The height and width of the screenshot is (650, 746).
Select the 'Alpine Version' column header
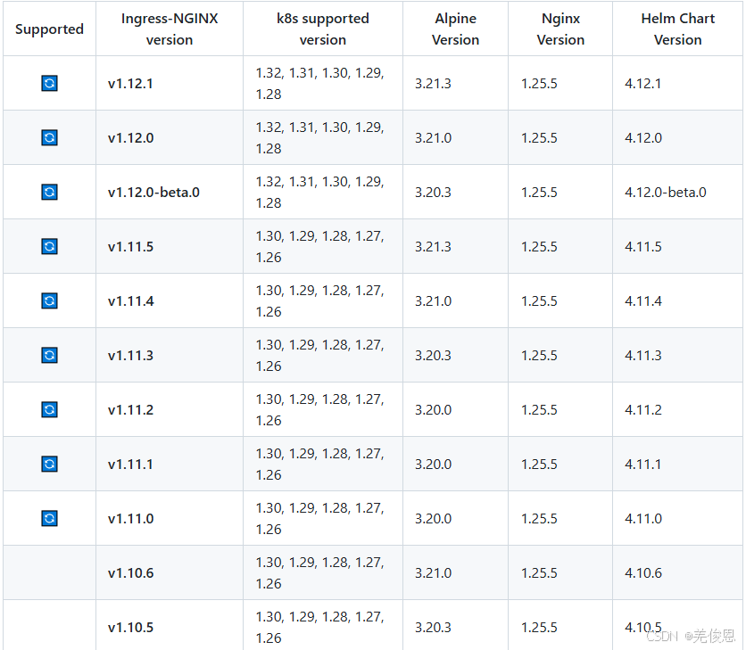point(455,29)
